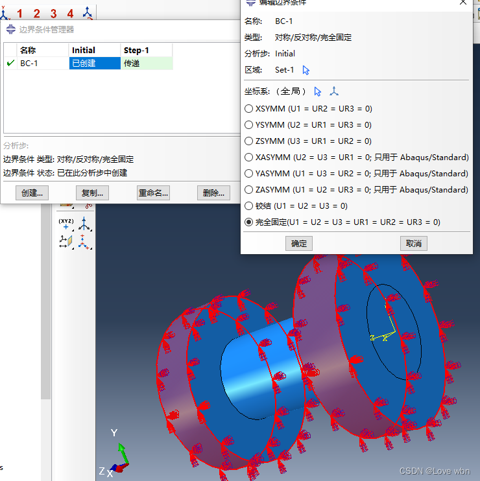Image resolution: width=480 pixels, height=481 pixels.
Task: Select the YASYMM antisymmetry option
Action: 249,174
